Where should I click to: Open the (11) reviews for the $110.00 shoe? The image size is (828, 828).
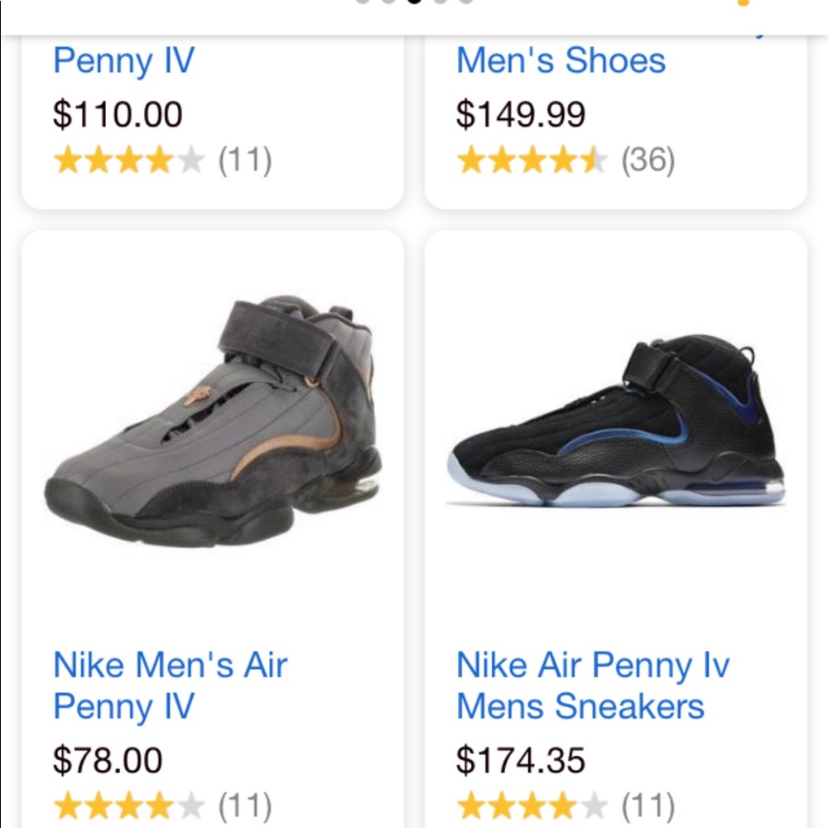[x=245, y=160]
